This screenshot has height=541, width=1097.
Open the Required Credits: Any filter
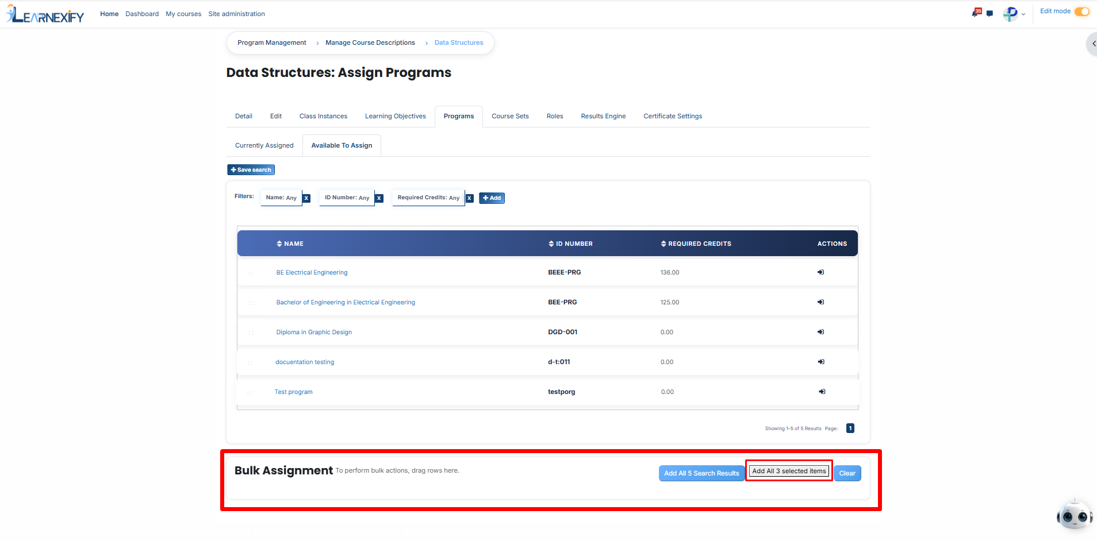tap(428, 198)
